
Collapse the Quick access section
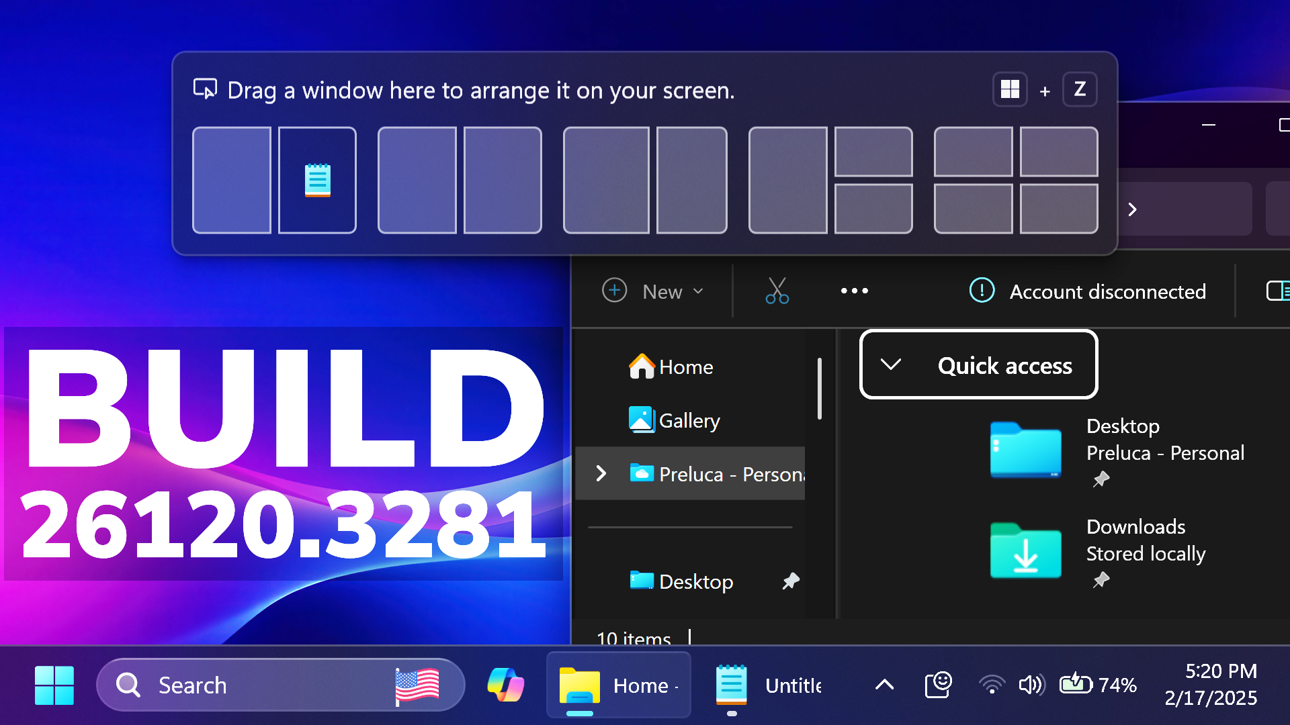coord(890,365)
